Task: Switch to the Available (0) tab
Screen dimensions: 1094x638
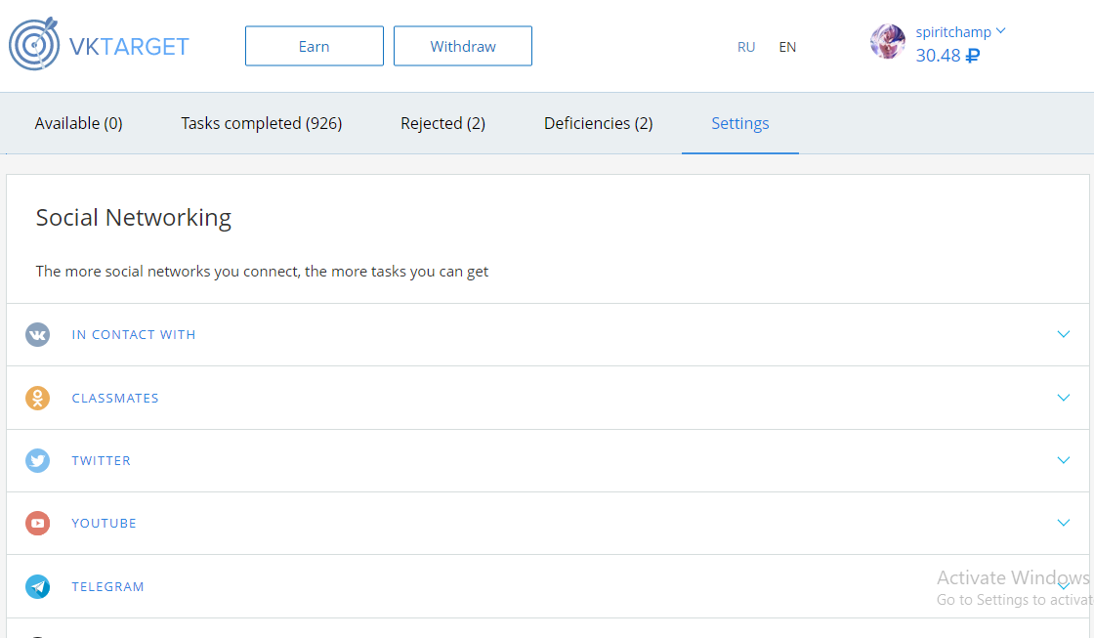Action: point(79,123)
